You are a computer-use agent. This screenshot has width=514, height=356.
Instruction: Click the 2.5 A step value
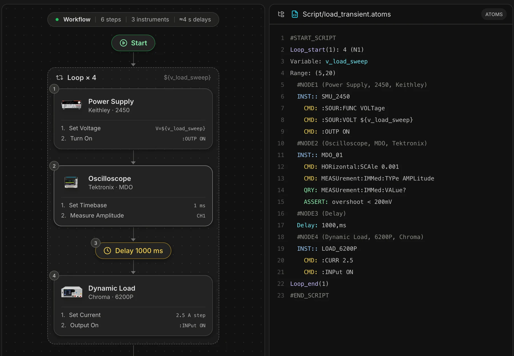coord(191,315)
